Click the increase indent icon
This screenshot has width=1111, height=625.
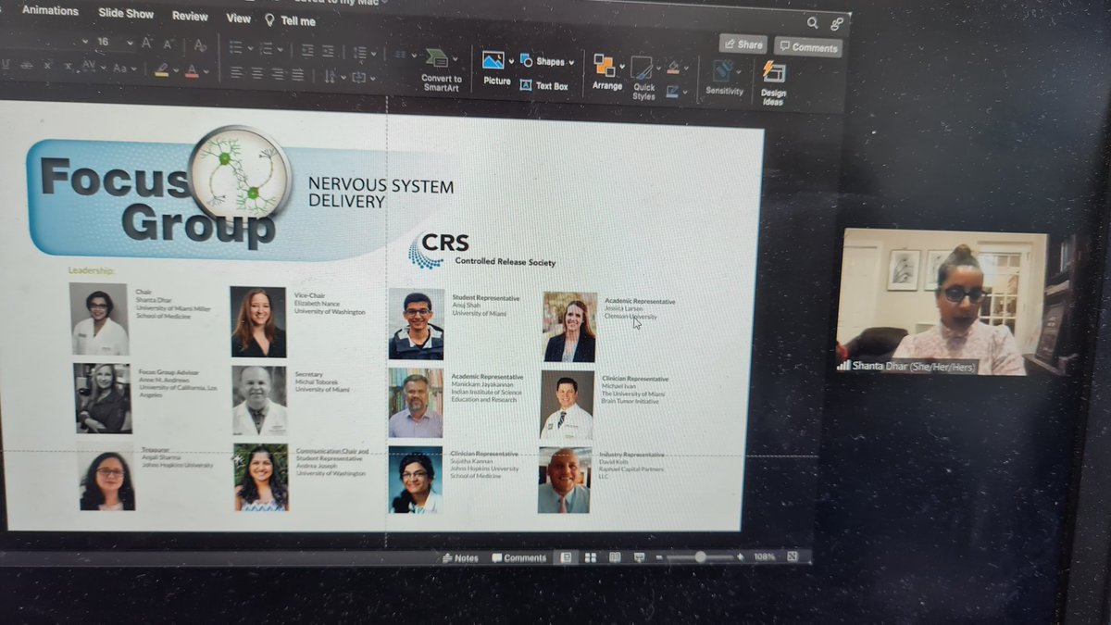click(x=329, y=51)
